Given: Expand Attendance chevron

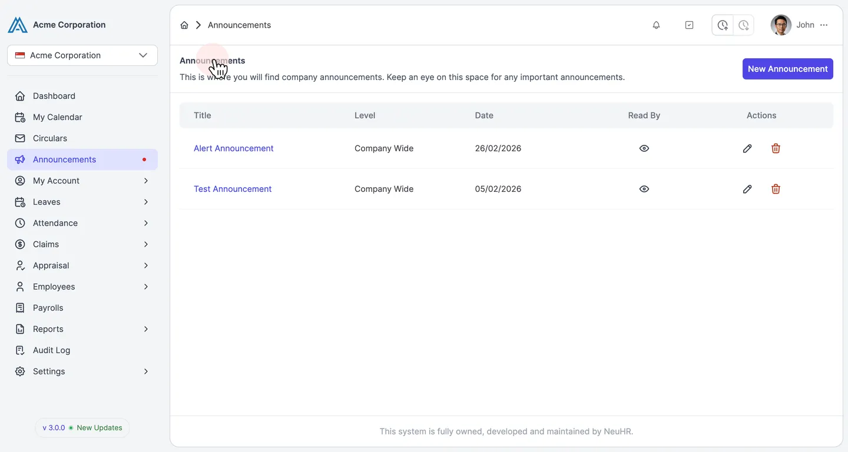Looking at the screenshot, I should coord(146,223).
